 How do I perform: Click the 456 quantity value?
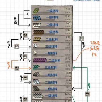click(68, 80)
